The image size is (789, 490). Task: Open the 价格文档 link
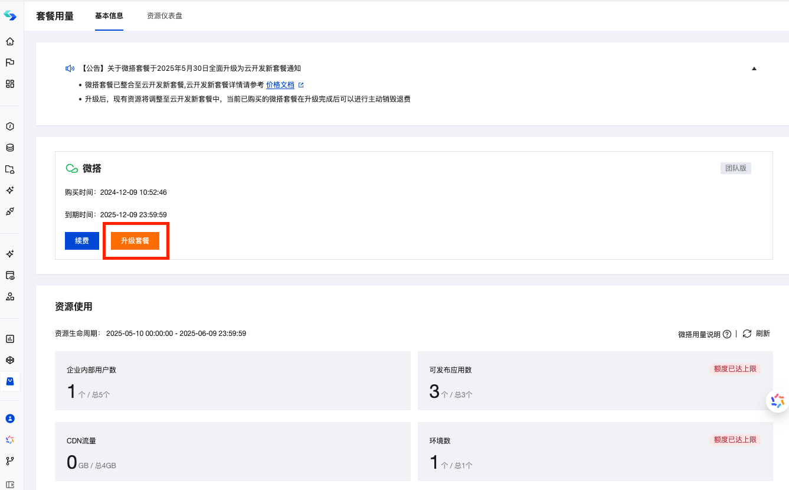[x=280, y=85]
